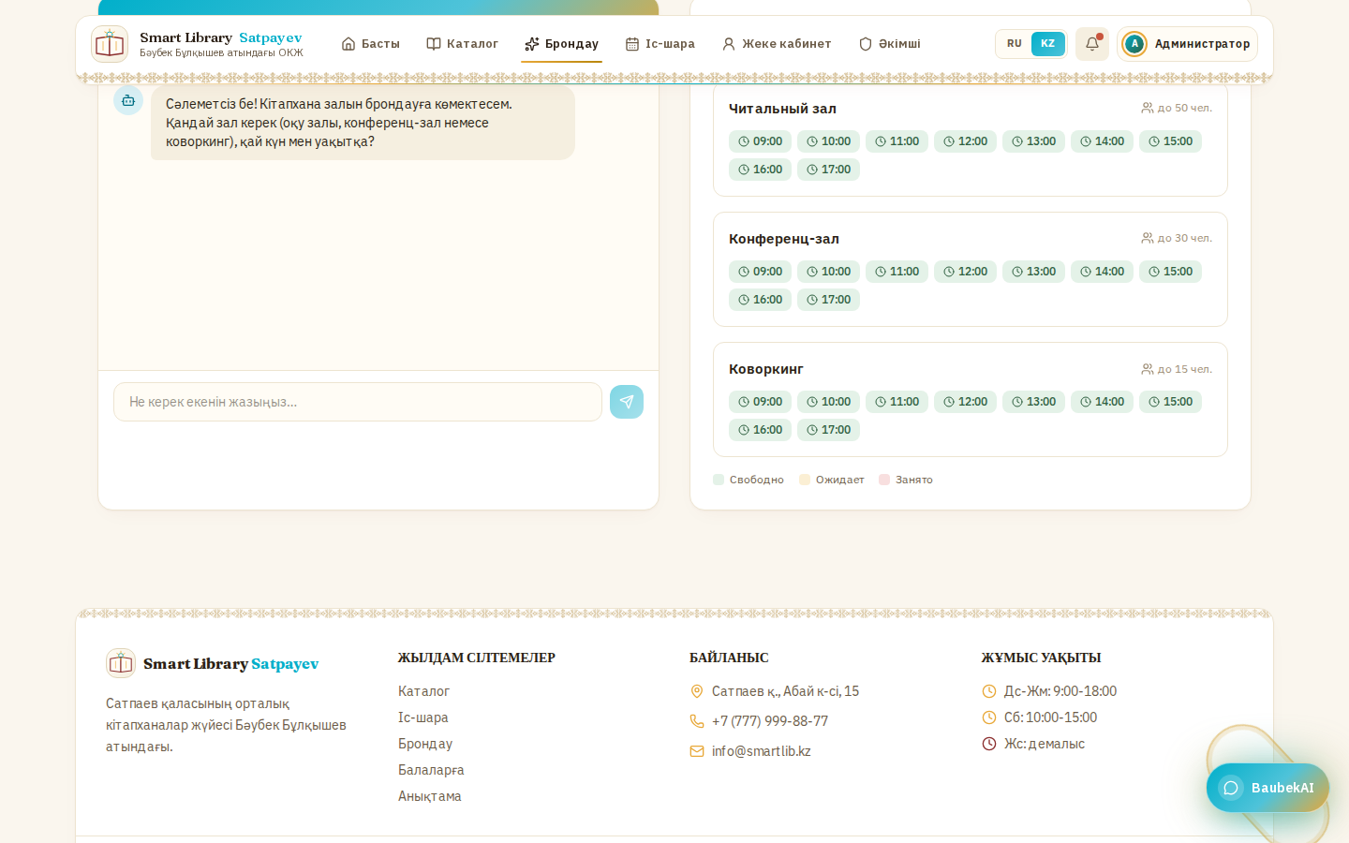
Task: Click the phone number +7 (777) 999-88-77
Action: tap(770, 721)
